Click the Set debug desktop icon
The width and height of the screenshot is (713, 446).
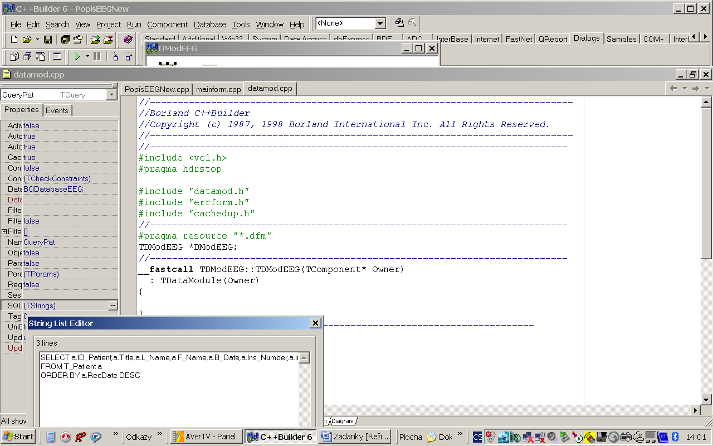point(412,23)
